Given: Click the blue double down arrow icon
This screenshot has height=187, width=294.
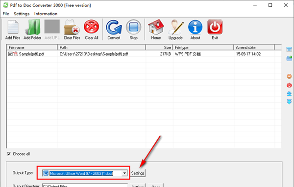Looking at the screenshot, I should (x=289, y=102).
